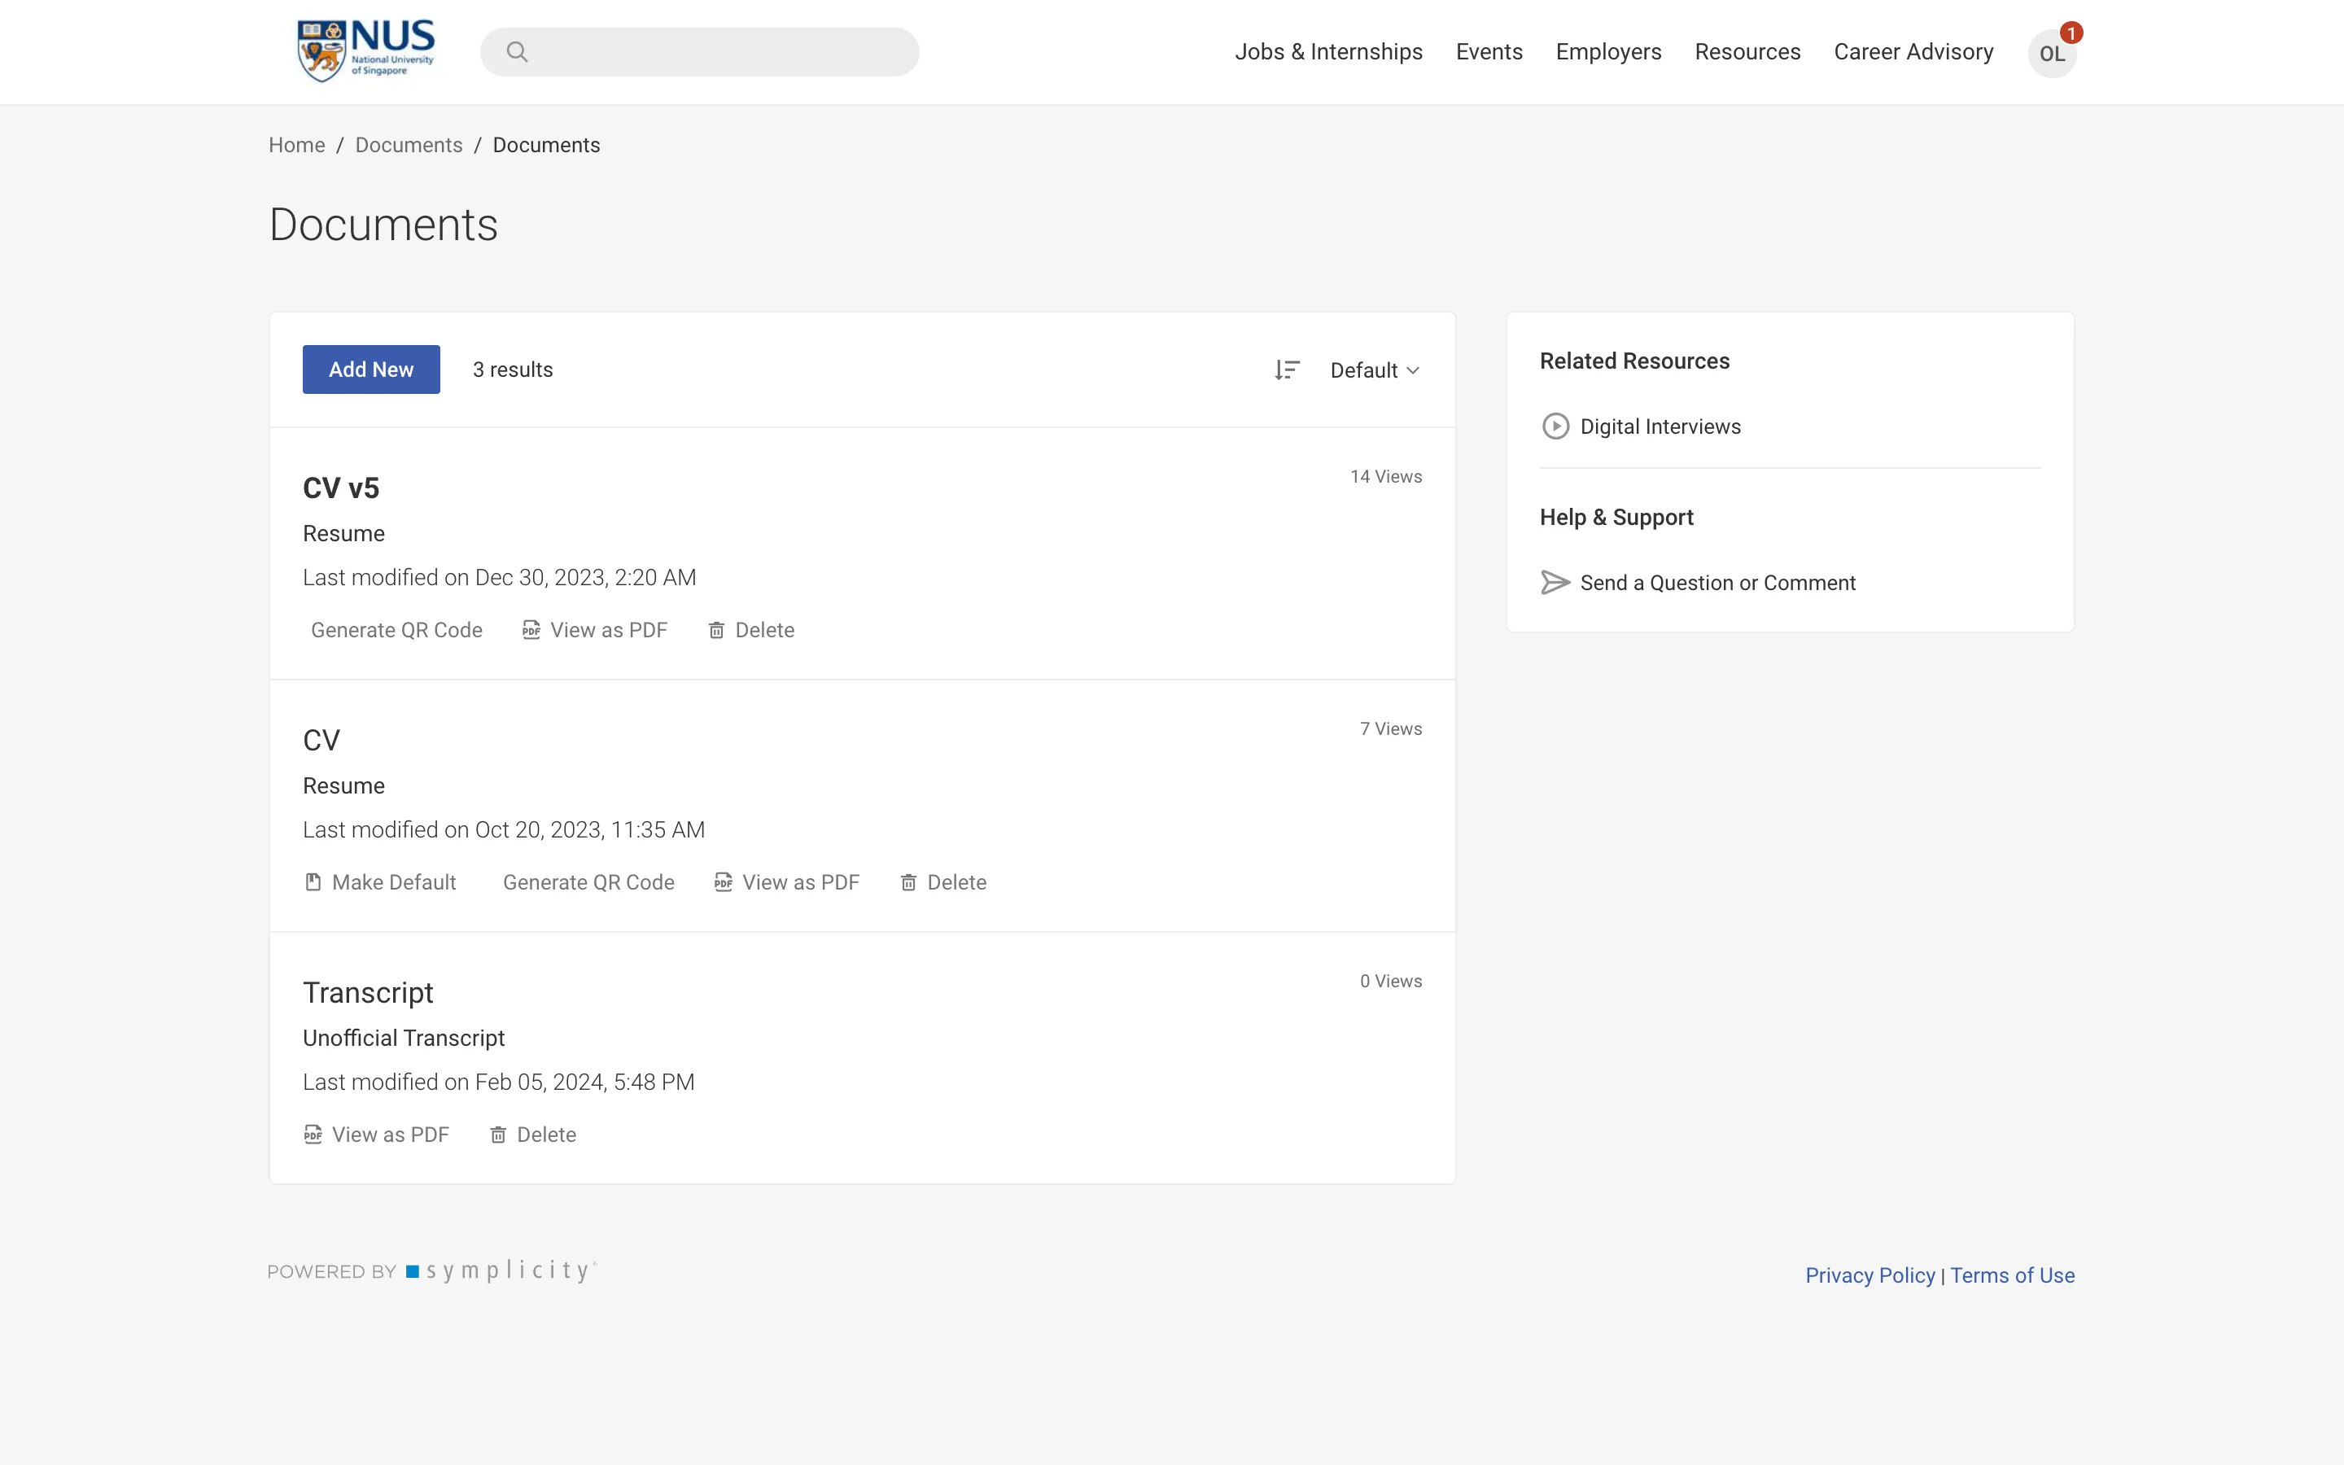2344x1465 pixels.
Task: Open the CV v5 document
Action: coord(341,488)
